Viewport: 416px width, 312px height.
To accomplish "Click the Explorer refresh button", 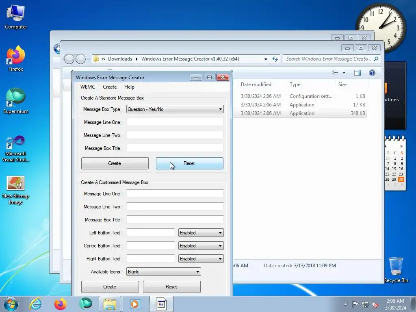I will [x=275, y=59].
